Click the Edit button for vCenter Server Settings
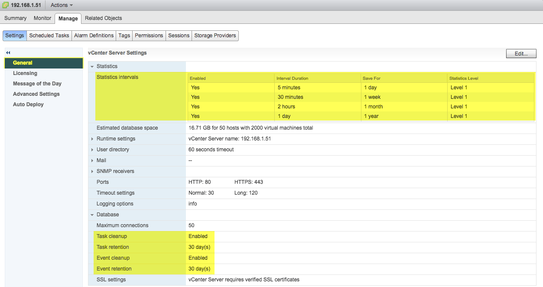 520,53
